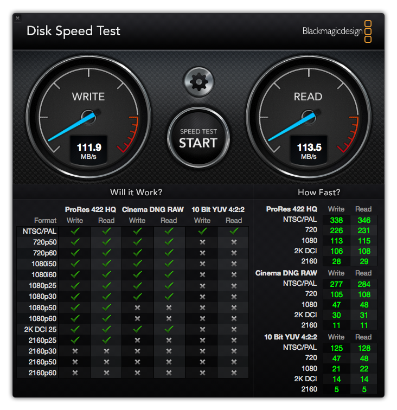This screenshot has height=410, width=397.
Task: Click 2160p60 ProRes 422 HQ Write X mark
Action: [75, 373]
